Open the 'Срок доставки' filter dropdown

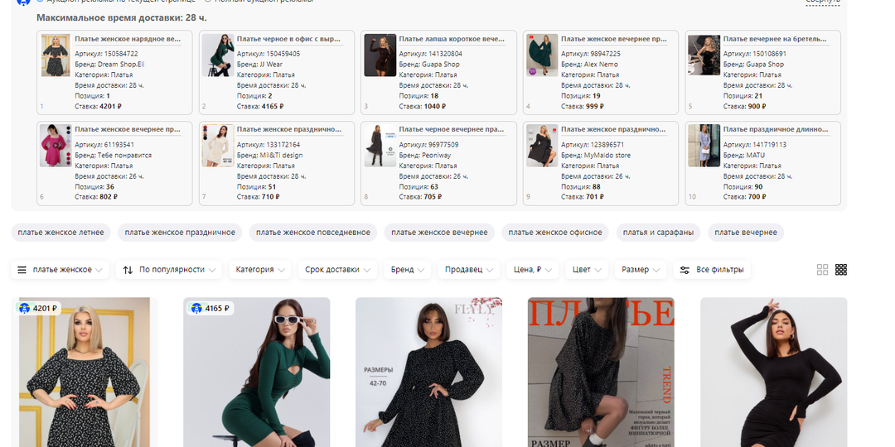click(338, 270)
